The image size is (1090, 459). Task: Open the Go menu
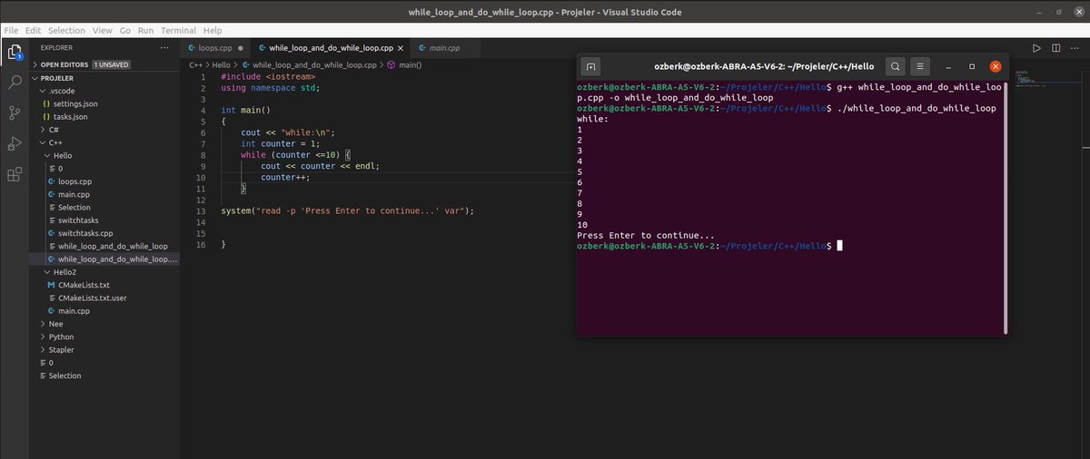125,30
